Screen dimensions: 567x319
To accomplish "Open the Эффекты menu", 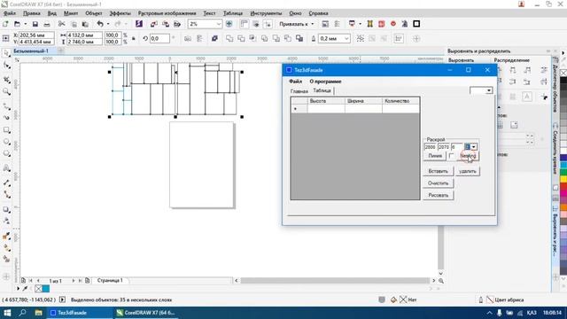I will pyautogui.click(x=120, y=13).
